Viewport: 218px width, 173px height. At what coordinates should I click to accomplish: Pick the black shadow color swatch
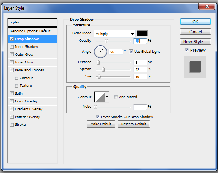click(x=142, y=34)
